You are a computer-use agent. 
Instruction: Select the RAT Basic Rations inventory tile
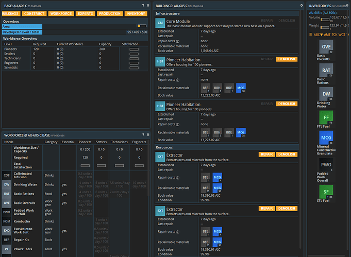coord(326,70)
